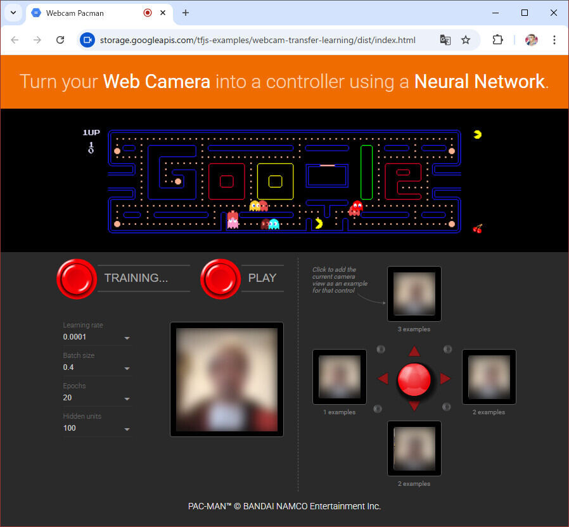Open the tab search dropdown
This screenshot has width=569, height=527.
13,13
